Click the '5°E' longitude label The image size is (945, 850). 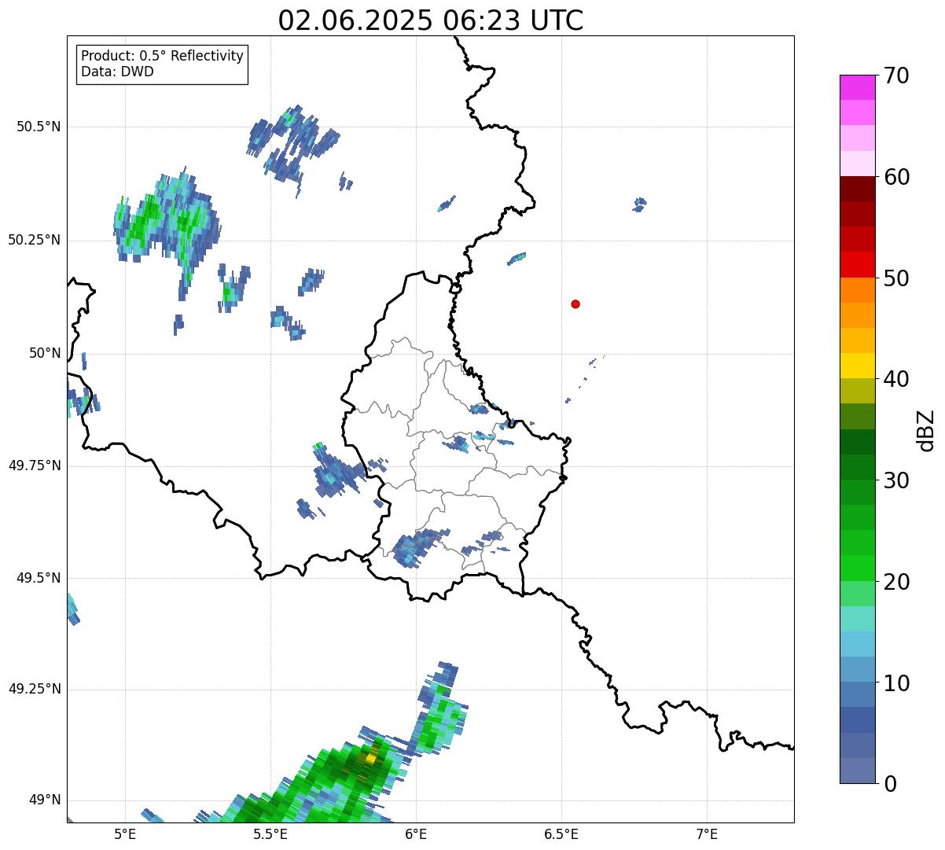click(x=125, y=834)
